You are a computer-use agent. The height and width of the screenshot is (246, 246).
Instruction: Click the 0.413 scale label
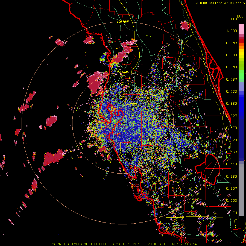pyautogui.click(x=232, y=164)
